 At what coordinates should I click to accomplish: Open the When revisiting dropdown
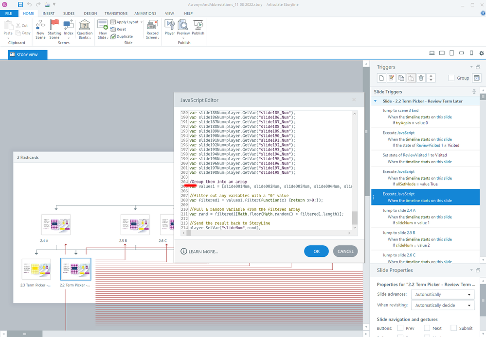tap(442, 305)
